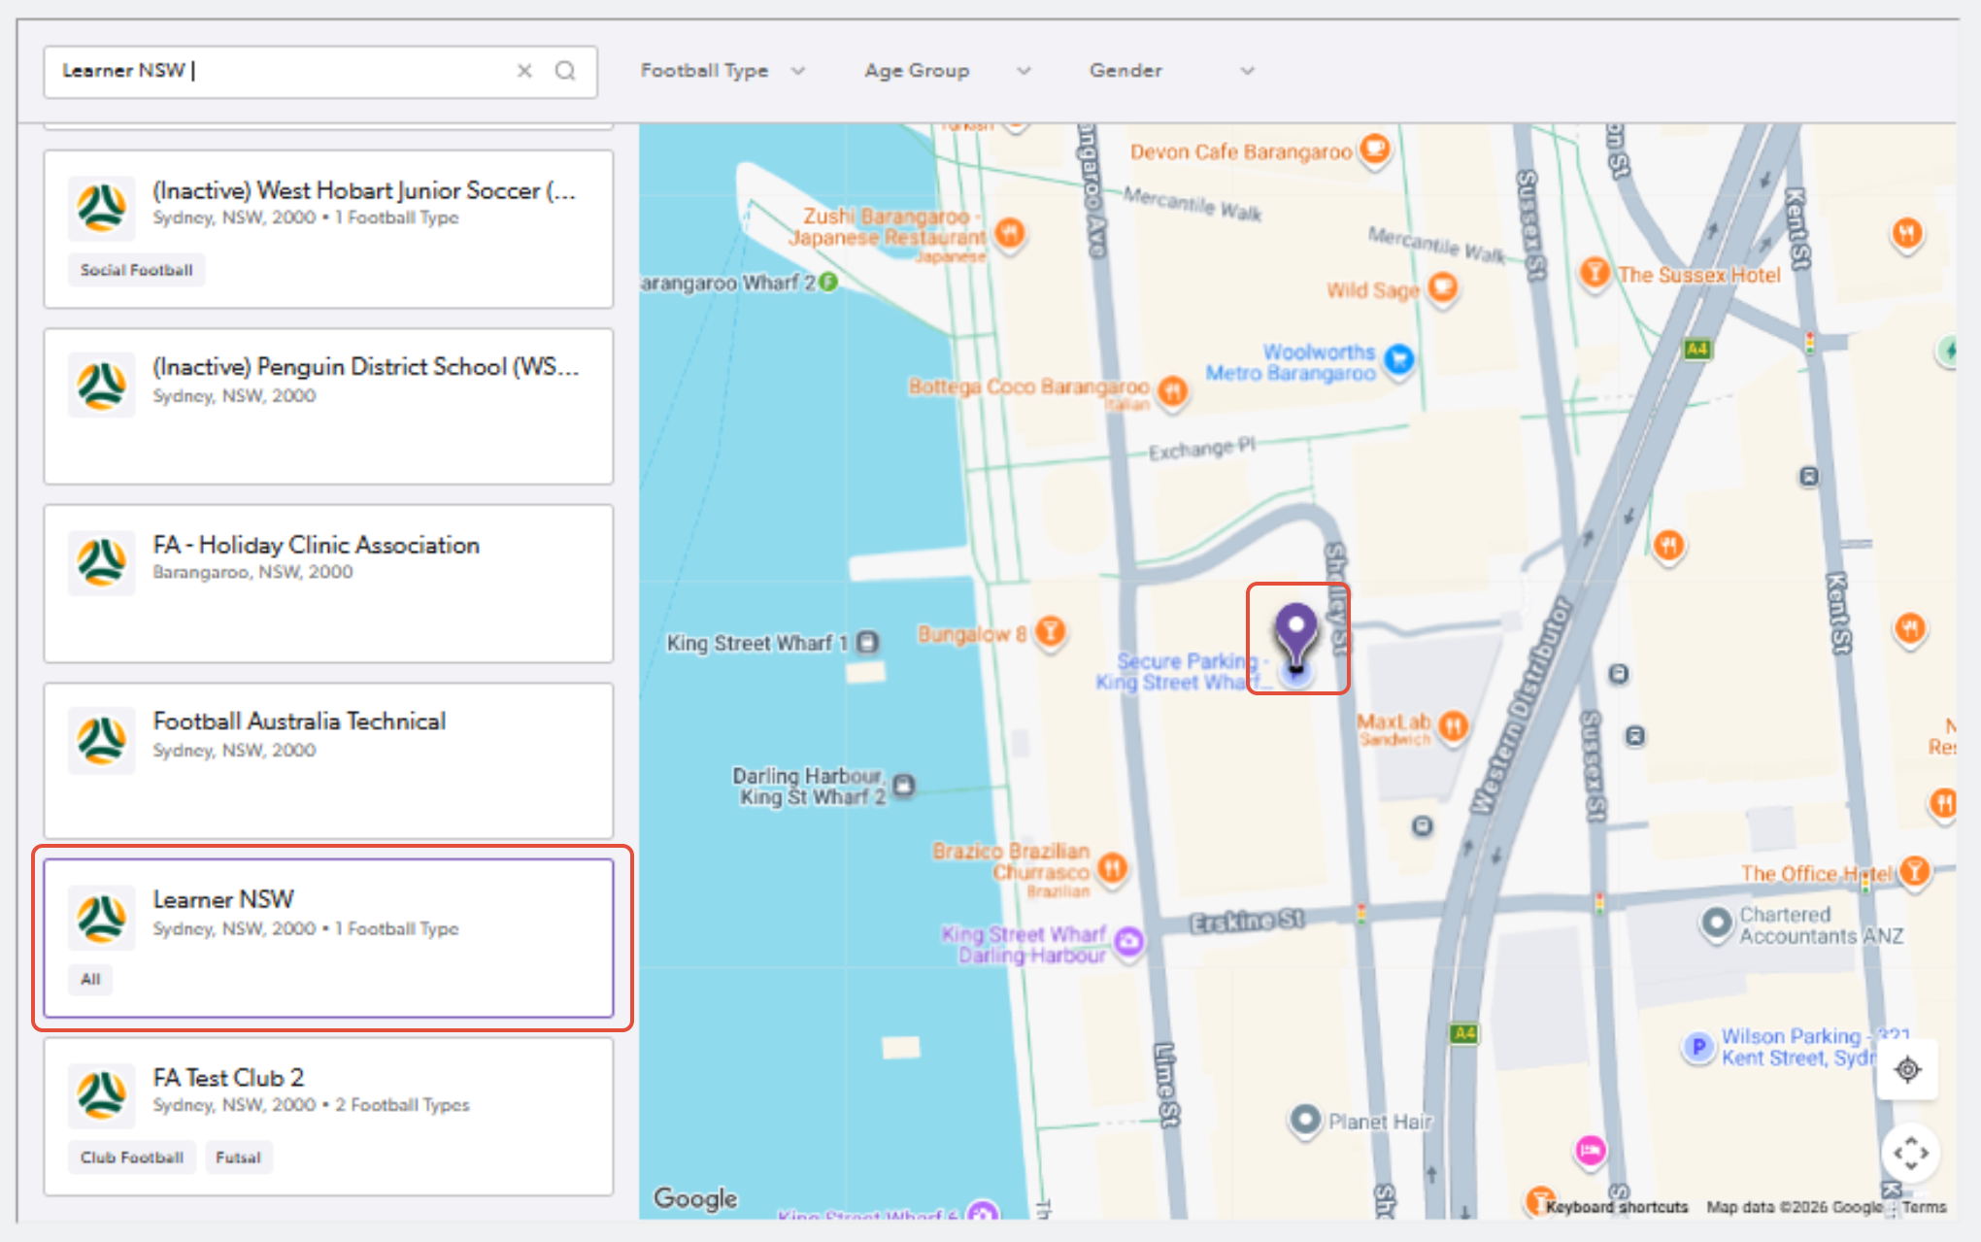Click the Chartered Accountants ANZ marker
Viewport: 1981px width, 1242px height.
click(1716, 923)
